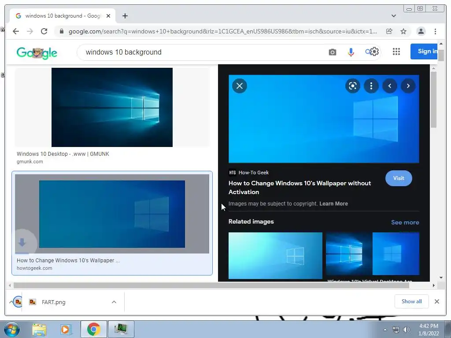
Task: Click the Windows 10 Desktop GMUNK caption
Action: coord(63,154)
